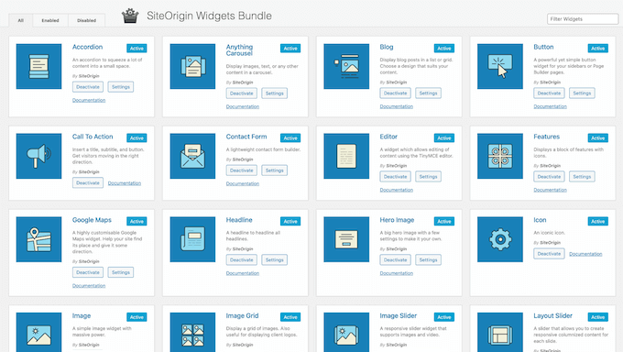This screenshot has height=352, width=623.
Task: Deactivate the Contact Form widget
Action: tap(242, 170)
